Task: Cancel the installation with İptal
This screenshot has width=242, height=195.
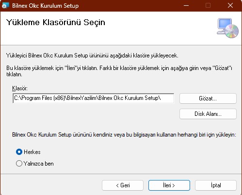Action: 216,185
